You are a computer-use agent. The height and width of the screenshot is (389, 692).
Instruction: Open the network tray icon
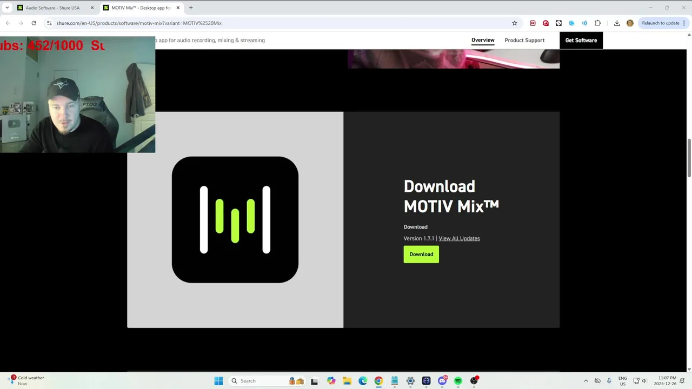click(x=636, y=381)
